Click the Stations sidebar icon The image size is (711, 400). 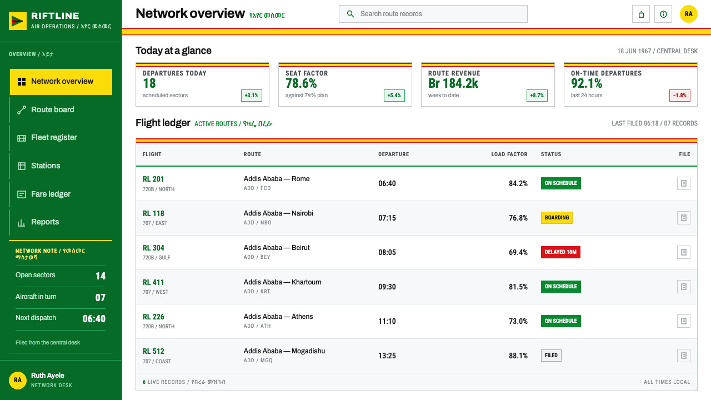22,166
